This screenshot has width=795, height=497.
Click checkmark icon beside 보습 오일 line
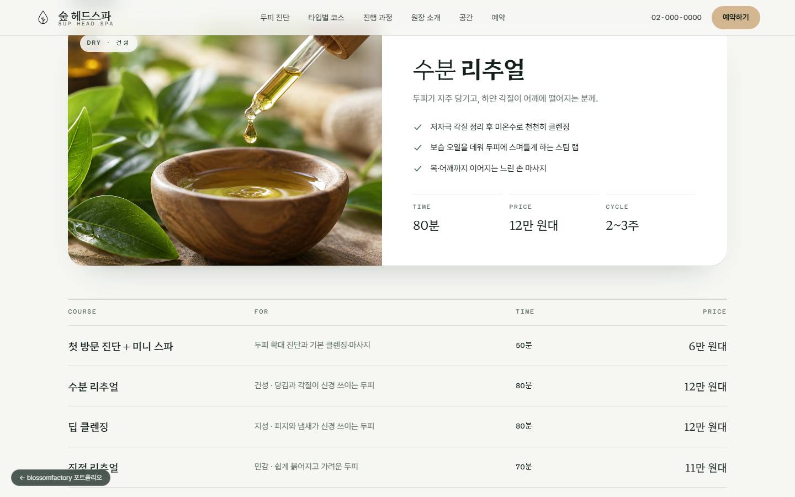pyautogui.click(x=418, y=147)
